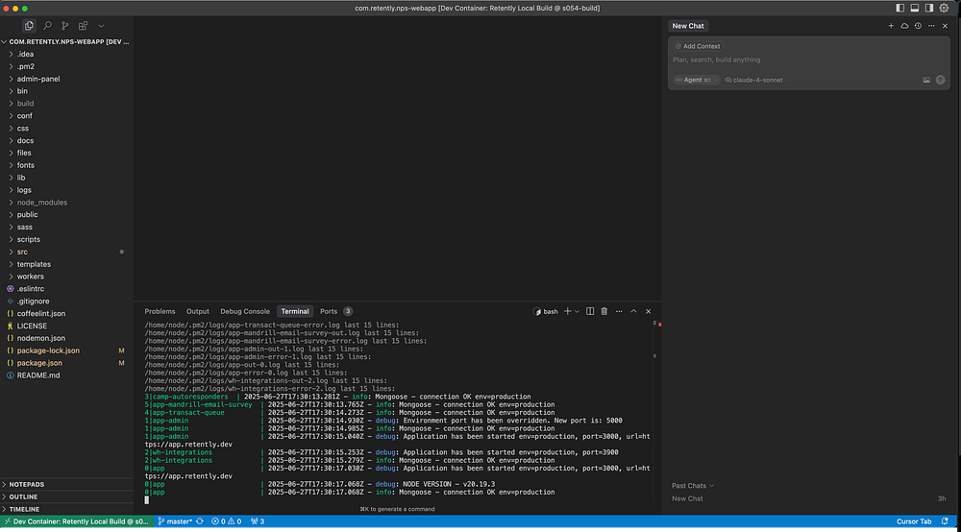961x532 pixels.
Task: Show chat history clock icon
Action: 918,26
